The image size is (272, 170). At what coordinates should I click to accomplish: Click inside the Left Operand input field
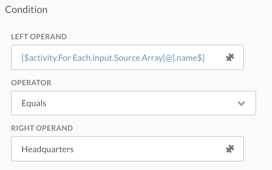[123, 57]
